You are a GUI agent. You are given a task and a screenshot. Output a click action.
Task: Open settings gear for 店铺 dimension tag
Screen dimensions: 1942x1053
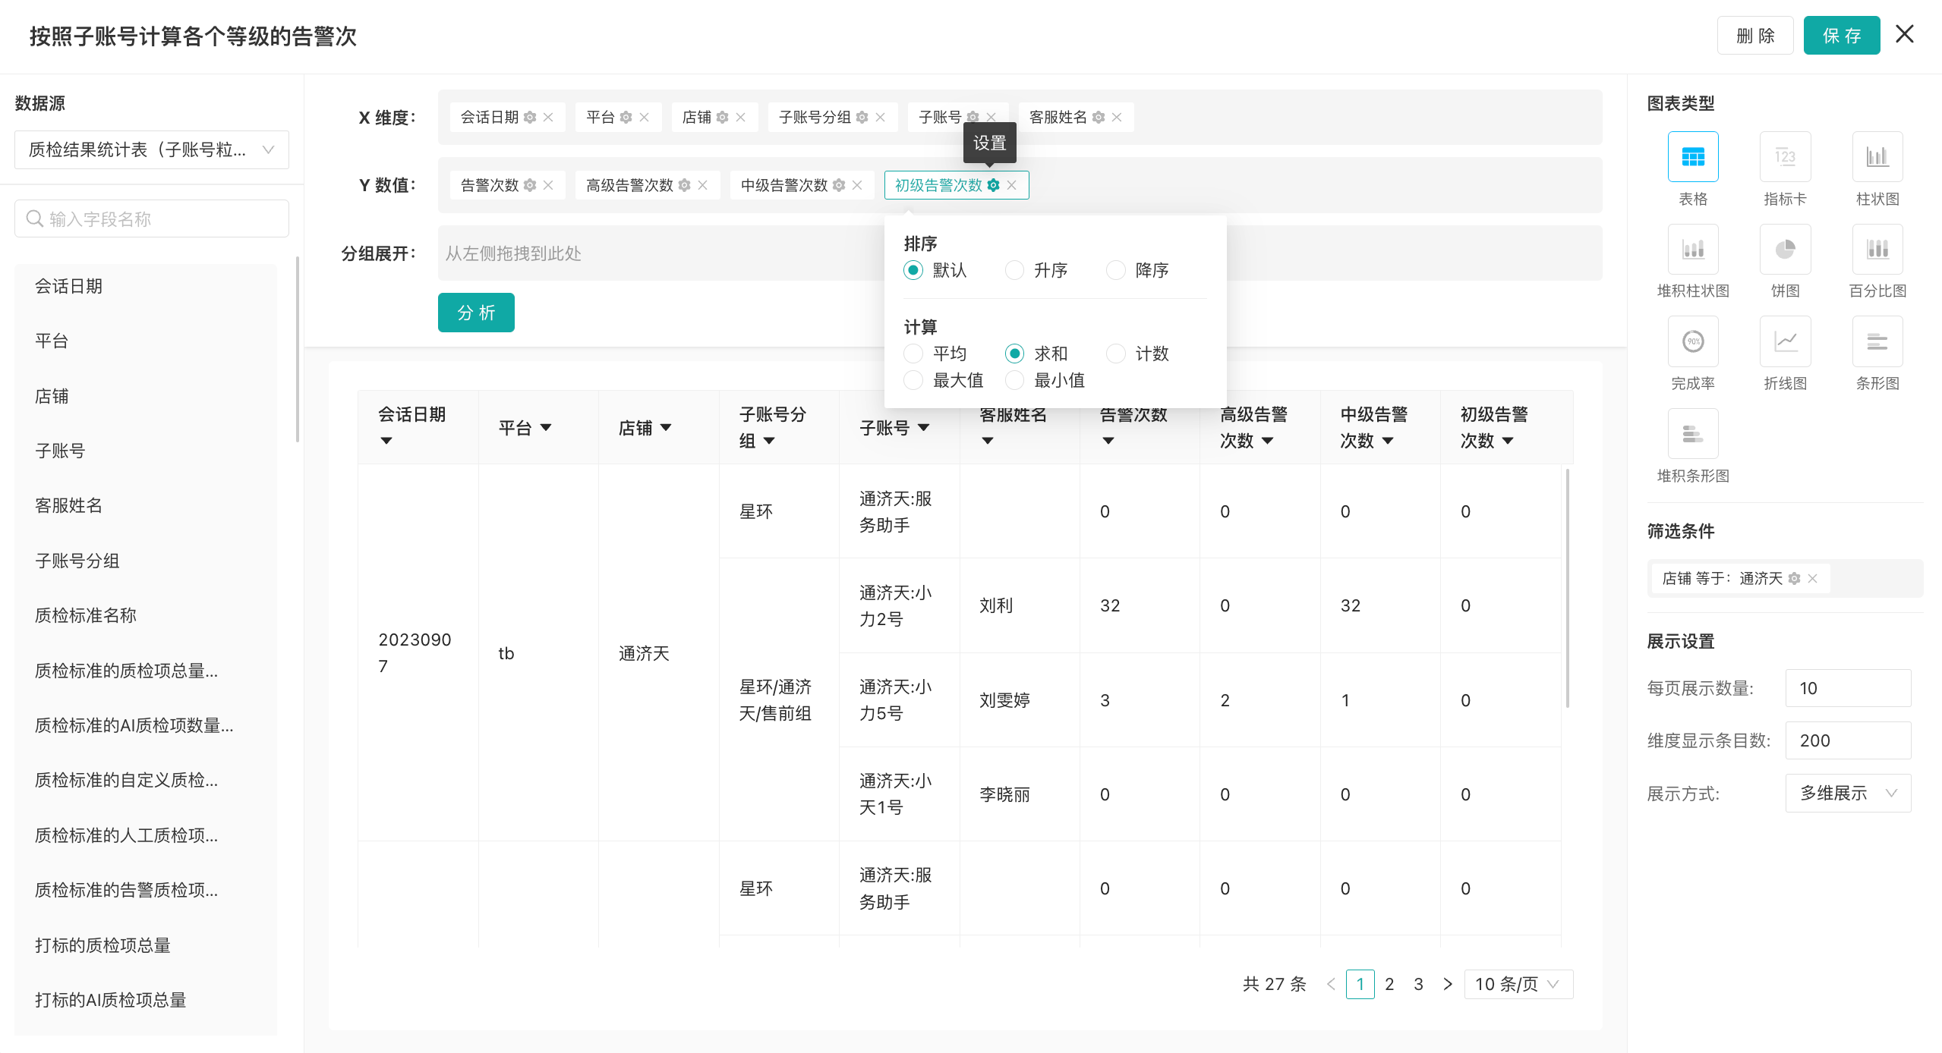pos(722,118)
